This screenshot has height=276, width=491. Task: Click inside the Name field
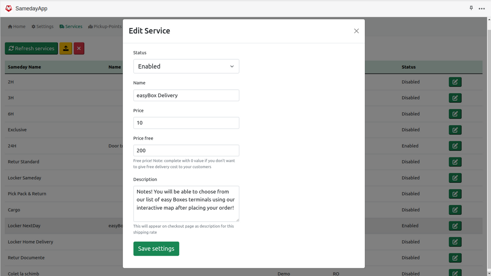pyautogui.click(x=186, y=95)
